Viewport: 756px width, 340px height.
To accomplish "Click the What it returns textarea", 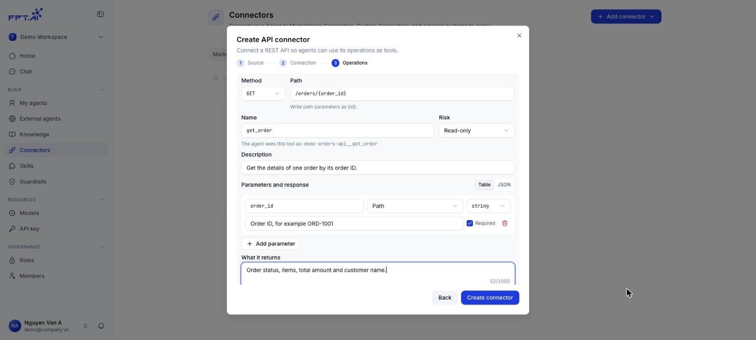I will pyautogui.click(x=378, y=274).
